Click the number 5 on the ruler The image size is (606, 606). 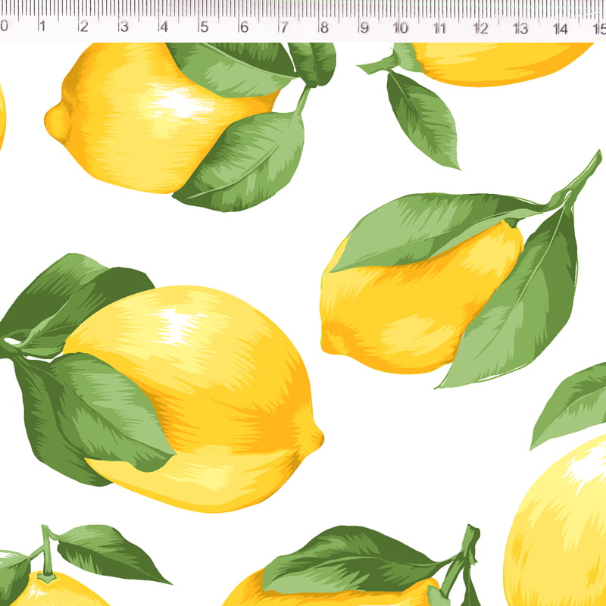(203, 28)
